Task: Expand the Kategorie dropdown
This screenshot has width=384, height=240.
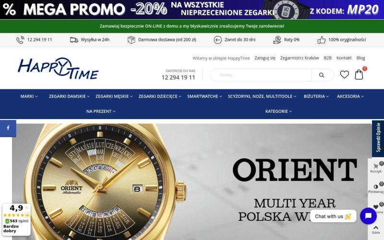Action: (x=278, y=111)
